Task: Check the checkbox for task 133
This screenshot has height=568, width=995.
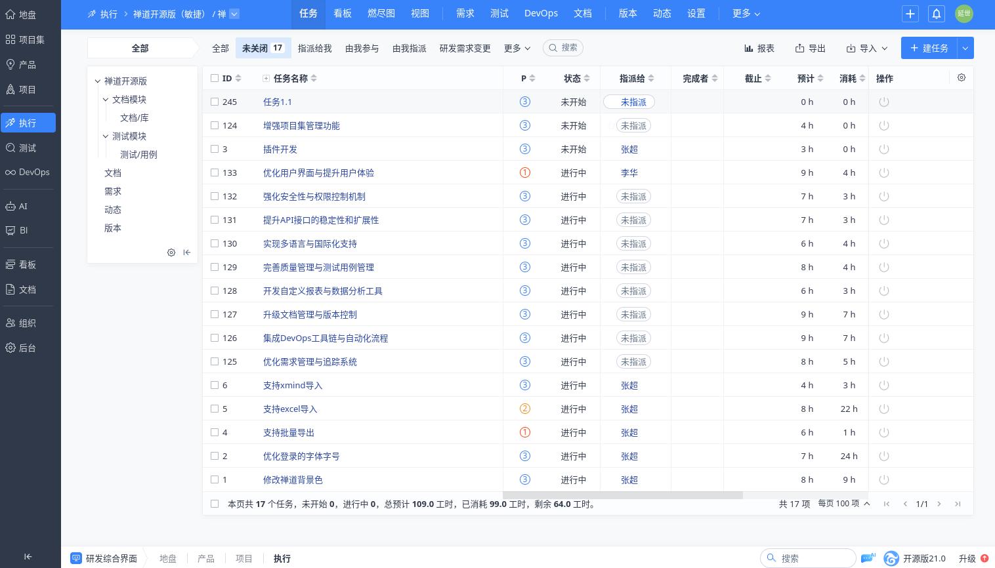Action: [x=215, y=172]
